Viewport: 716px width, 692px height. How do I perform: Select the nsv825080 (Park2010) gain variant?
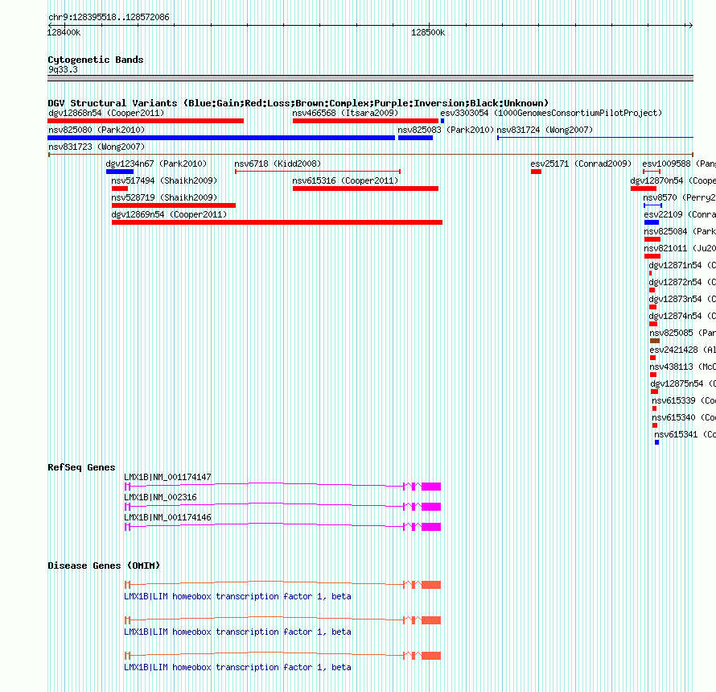point(97,130)
